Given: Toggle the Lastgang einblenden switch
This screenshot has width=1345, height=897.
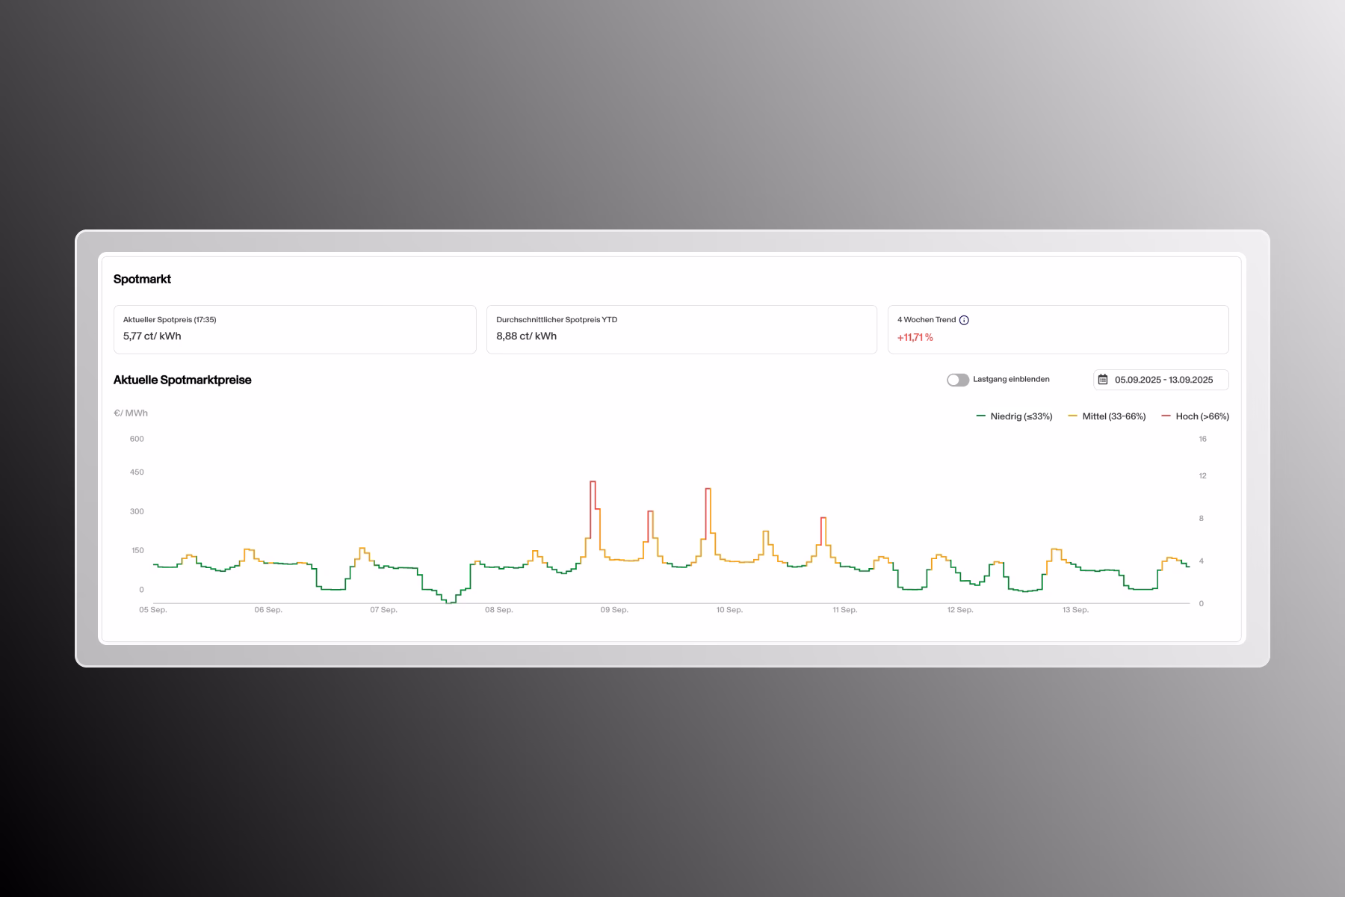Looking at the screenshot, I should 958,380.
